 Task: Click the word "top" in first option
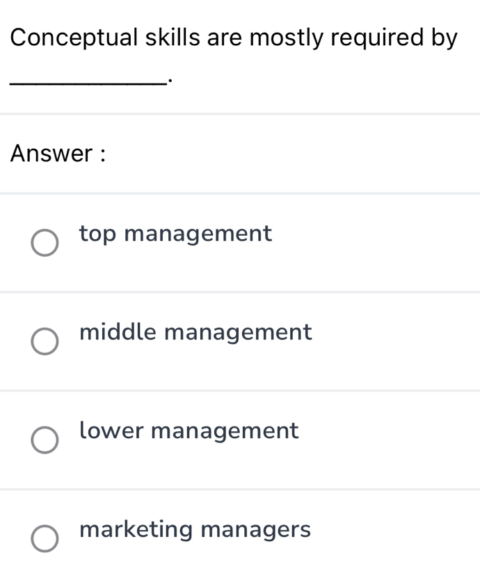98,234
